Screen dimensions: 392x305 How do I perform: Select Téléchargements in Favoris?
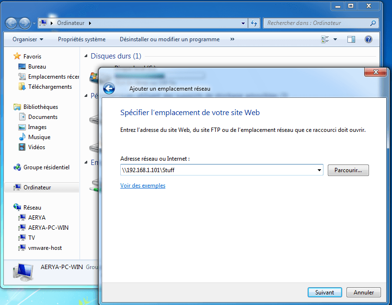click(50, 87)
